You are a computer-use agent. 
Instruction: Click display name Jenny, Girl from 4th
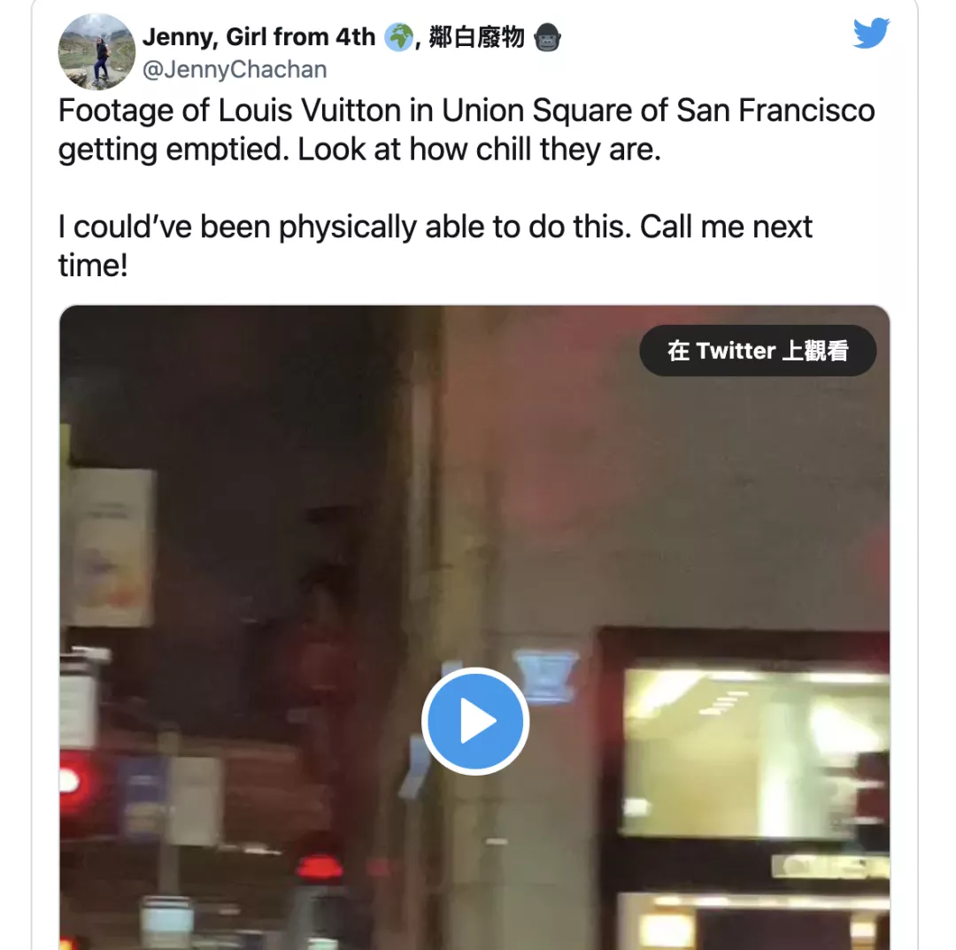point(258,36)
